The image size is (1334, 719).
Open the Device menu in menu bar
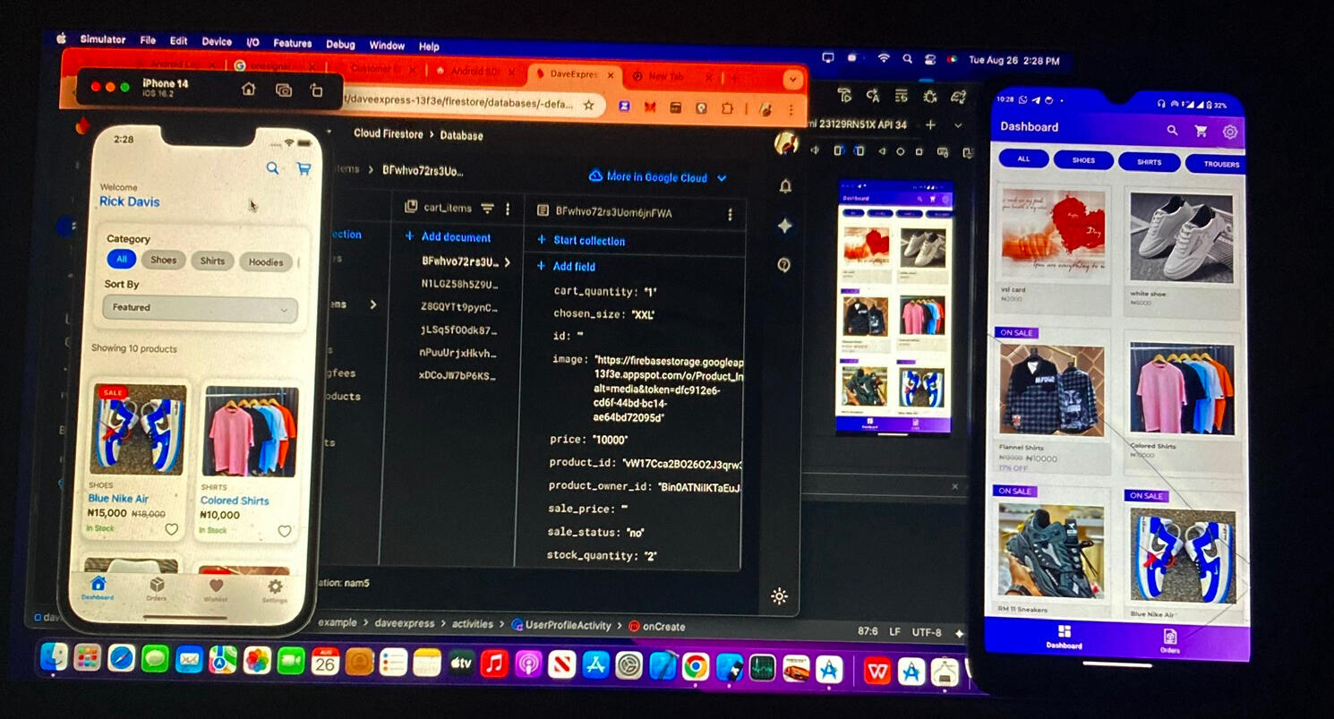217,41
